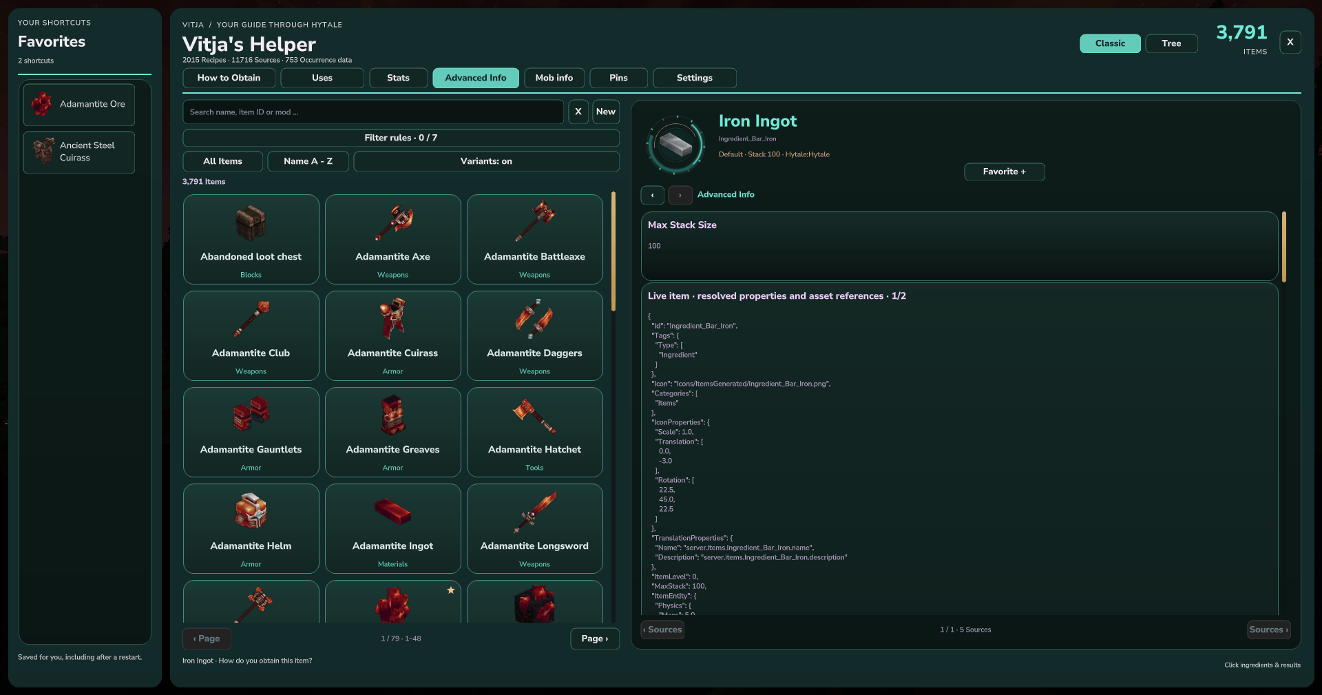This screenshot has width=1322, height=695.
Task: Go to previous Advanced Info section arrow
Action: [x=652, y=195]
